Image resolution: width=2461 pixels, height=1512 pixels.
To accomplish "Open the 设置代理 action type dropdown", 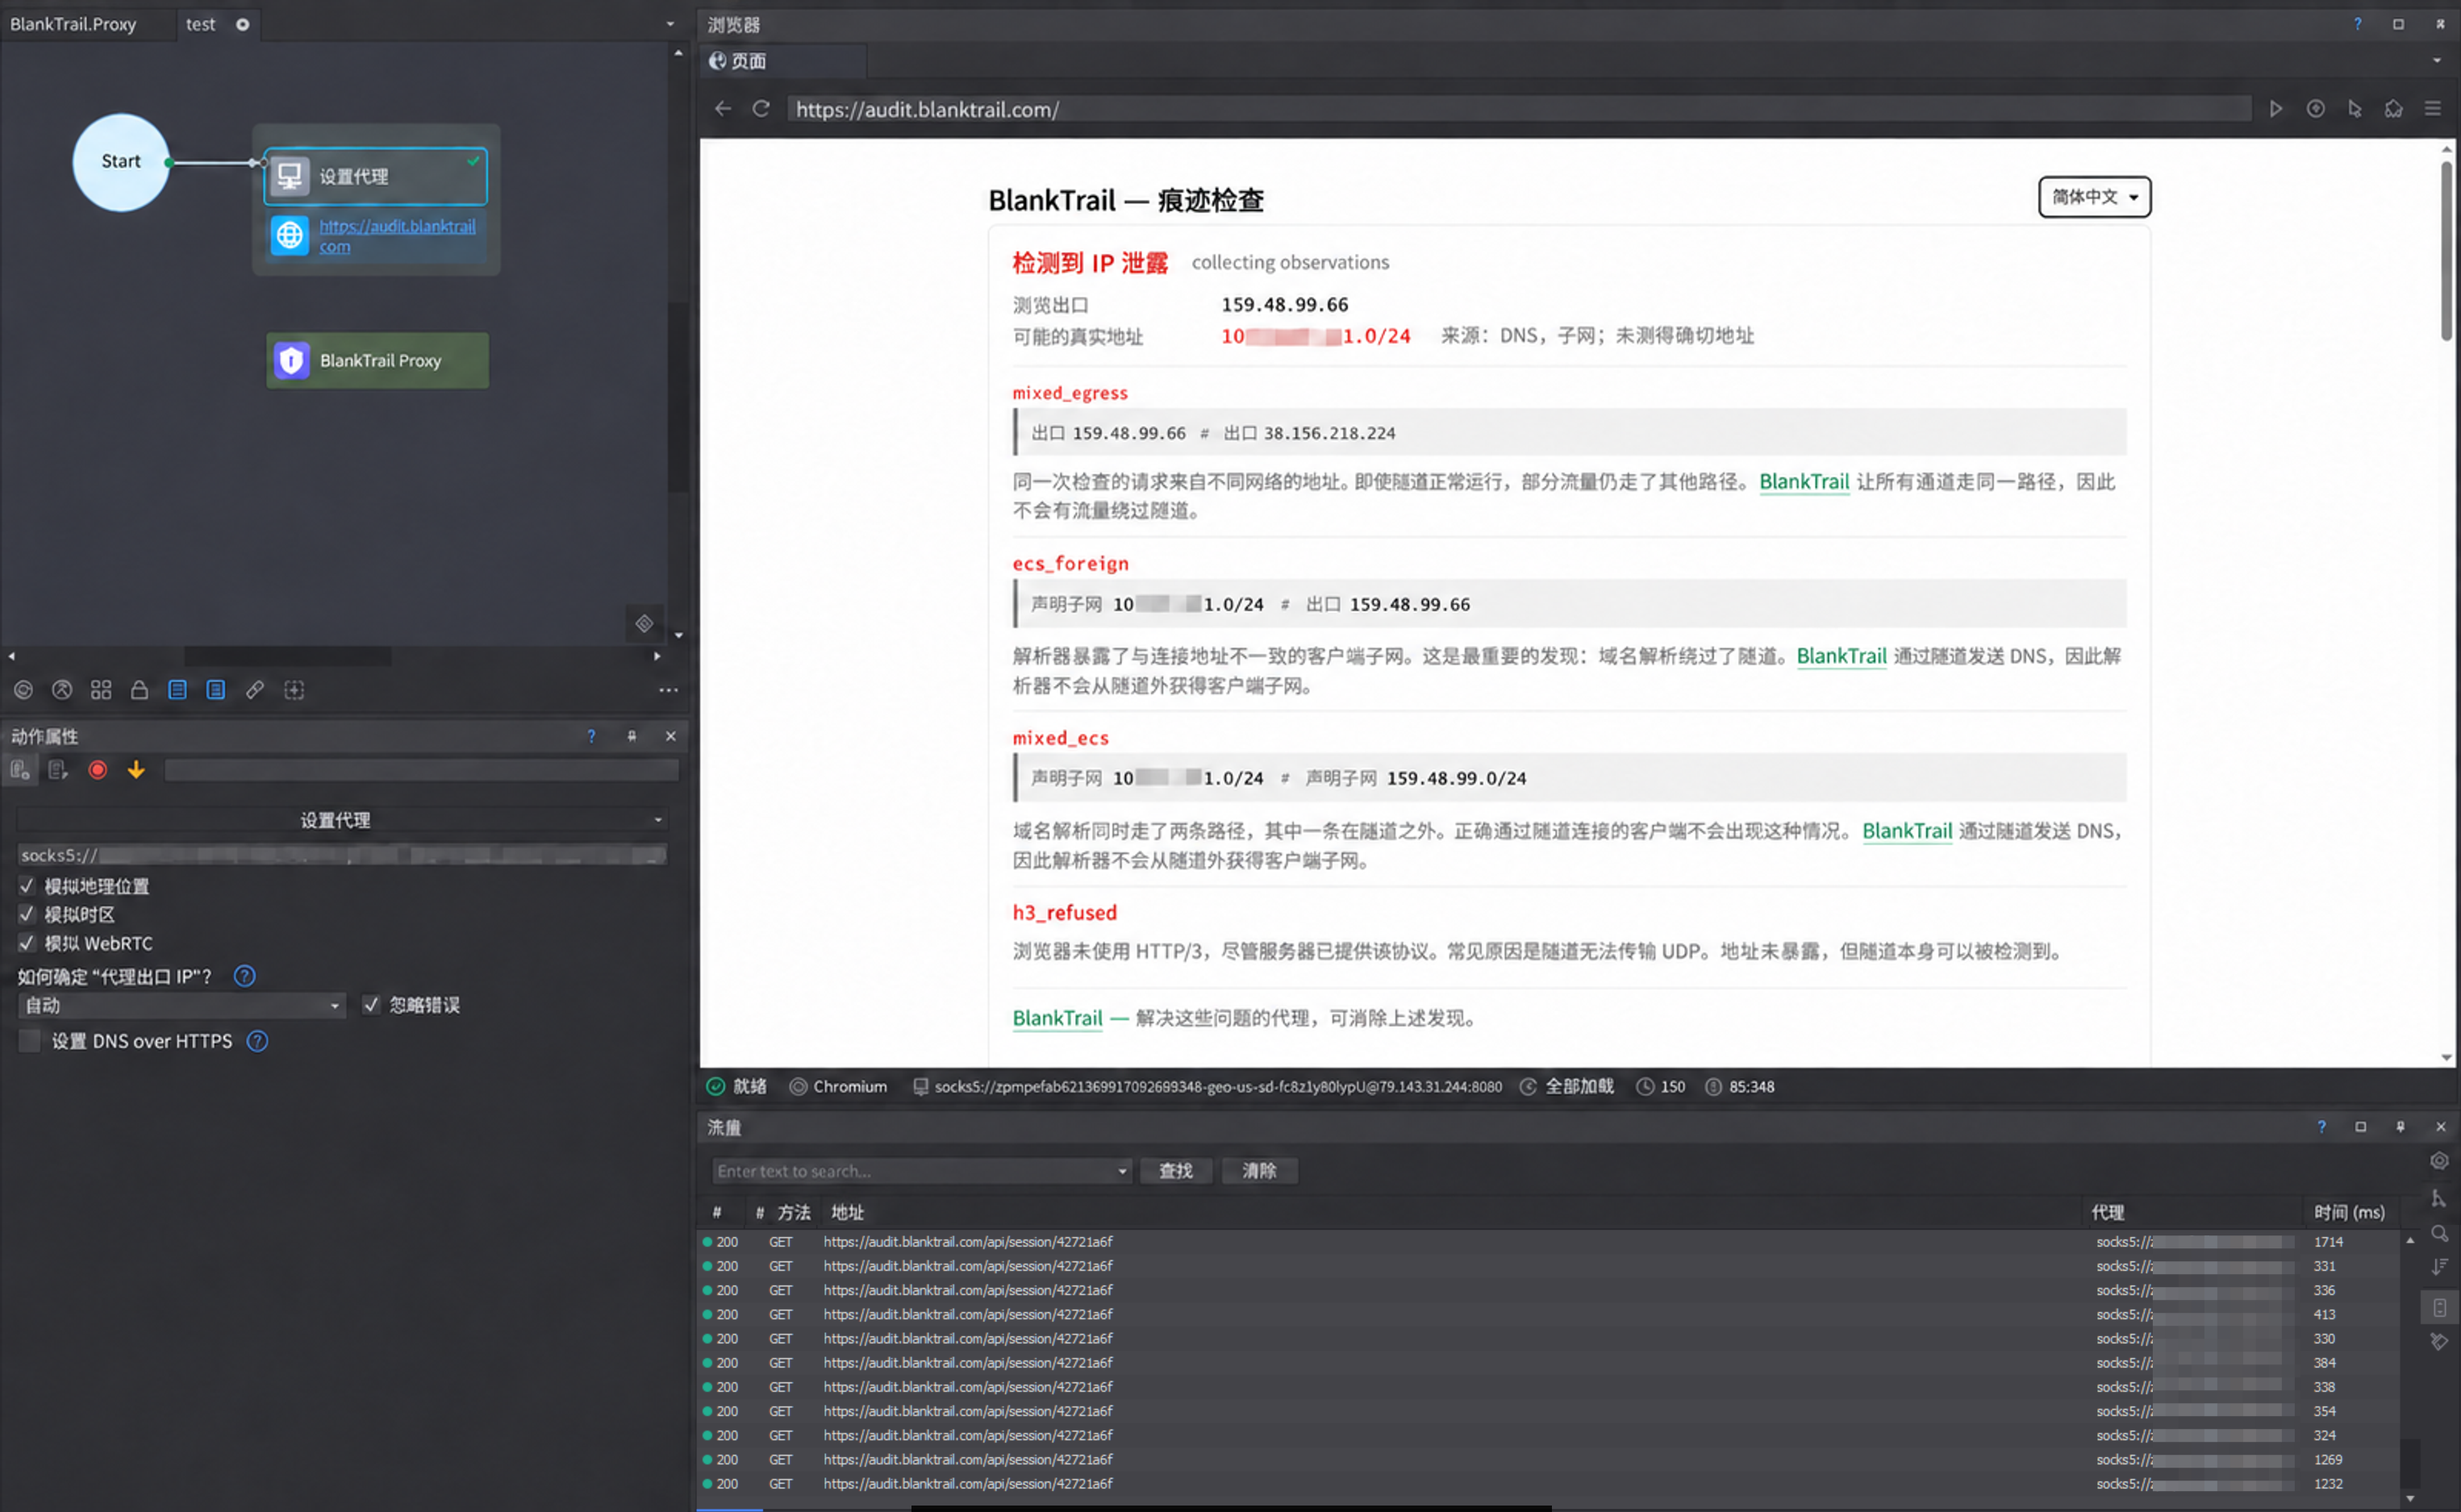I will 342,820.
